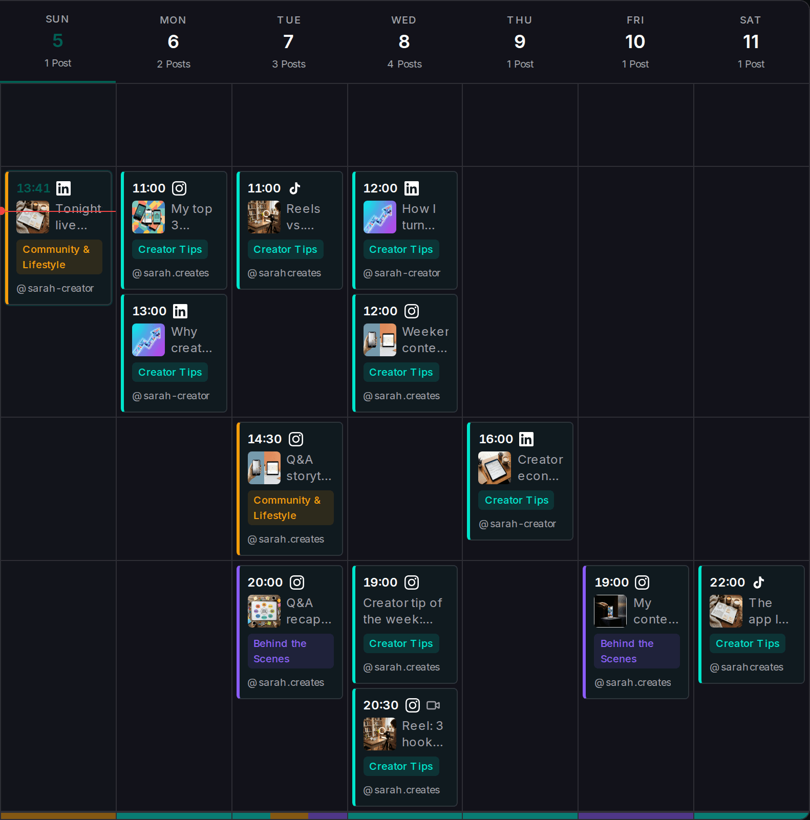Open thumbnail of 'The app I...' Saturday post

click(x=726, y=611)
